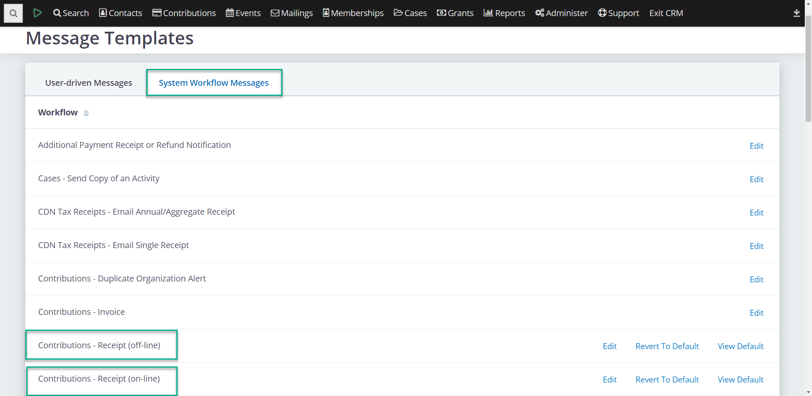Edit Contributions - Invoice template
The height and width of the screenshot is (396, 812).
tap(756, 313)
